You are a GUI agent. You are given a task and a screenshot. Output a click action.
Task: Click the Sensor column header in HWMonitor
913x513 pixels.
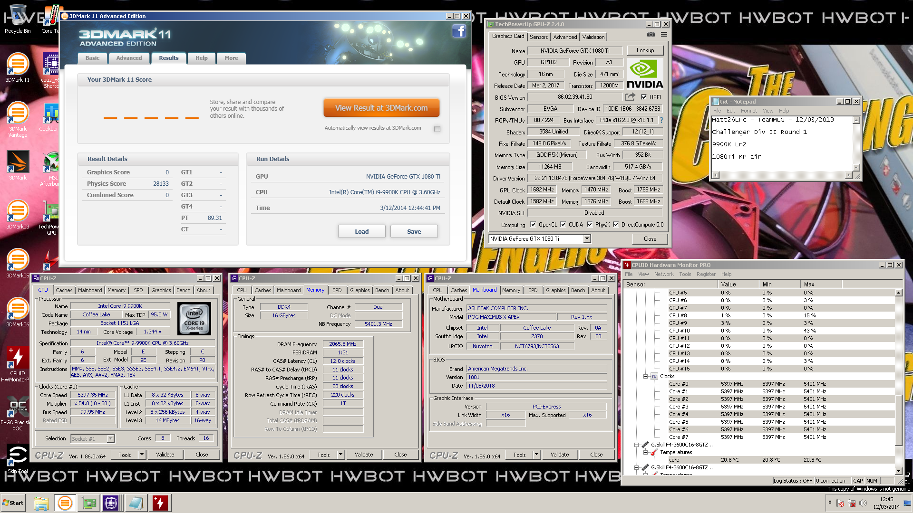click(x=670, y=285)
